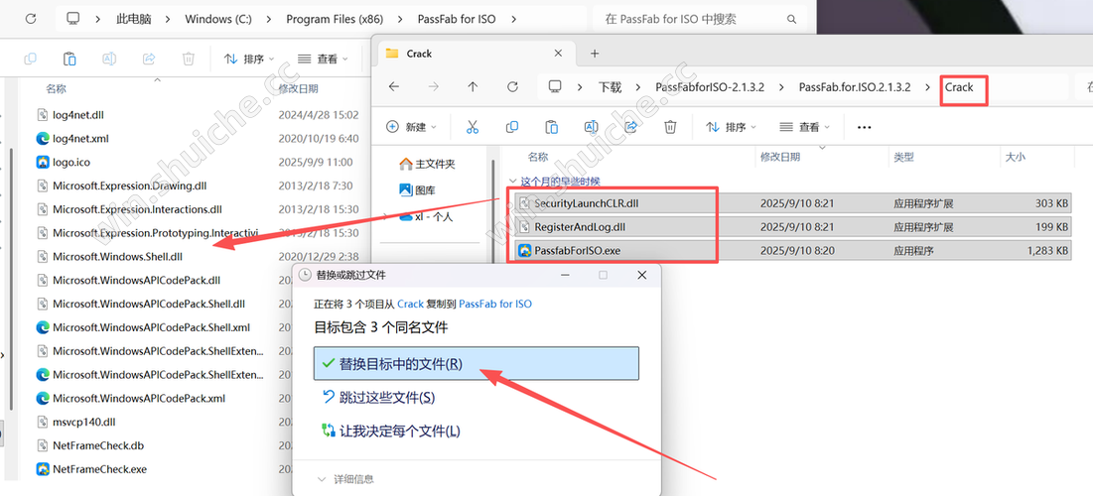1093x496 pixels.
Task: Click the cut scissors icon in Crack window
Action: (x=473, y=127)
